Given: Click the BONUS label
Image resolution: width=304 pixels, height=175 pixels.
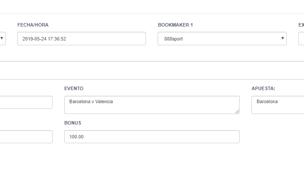Looking at the screenshot, I should click(73, 123).
